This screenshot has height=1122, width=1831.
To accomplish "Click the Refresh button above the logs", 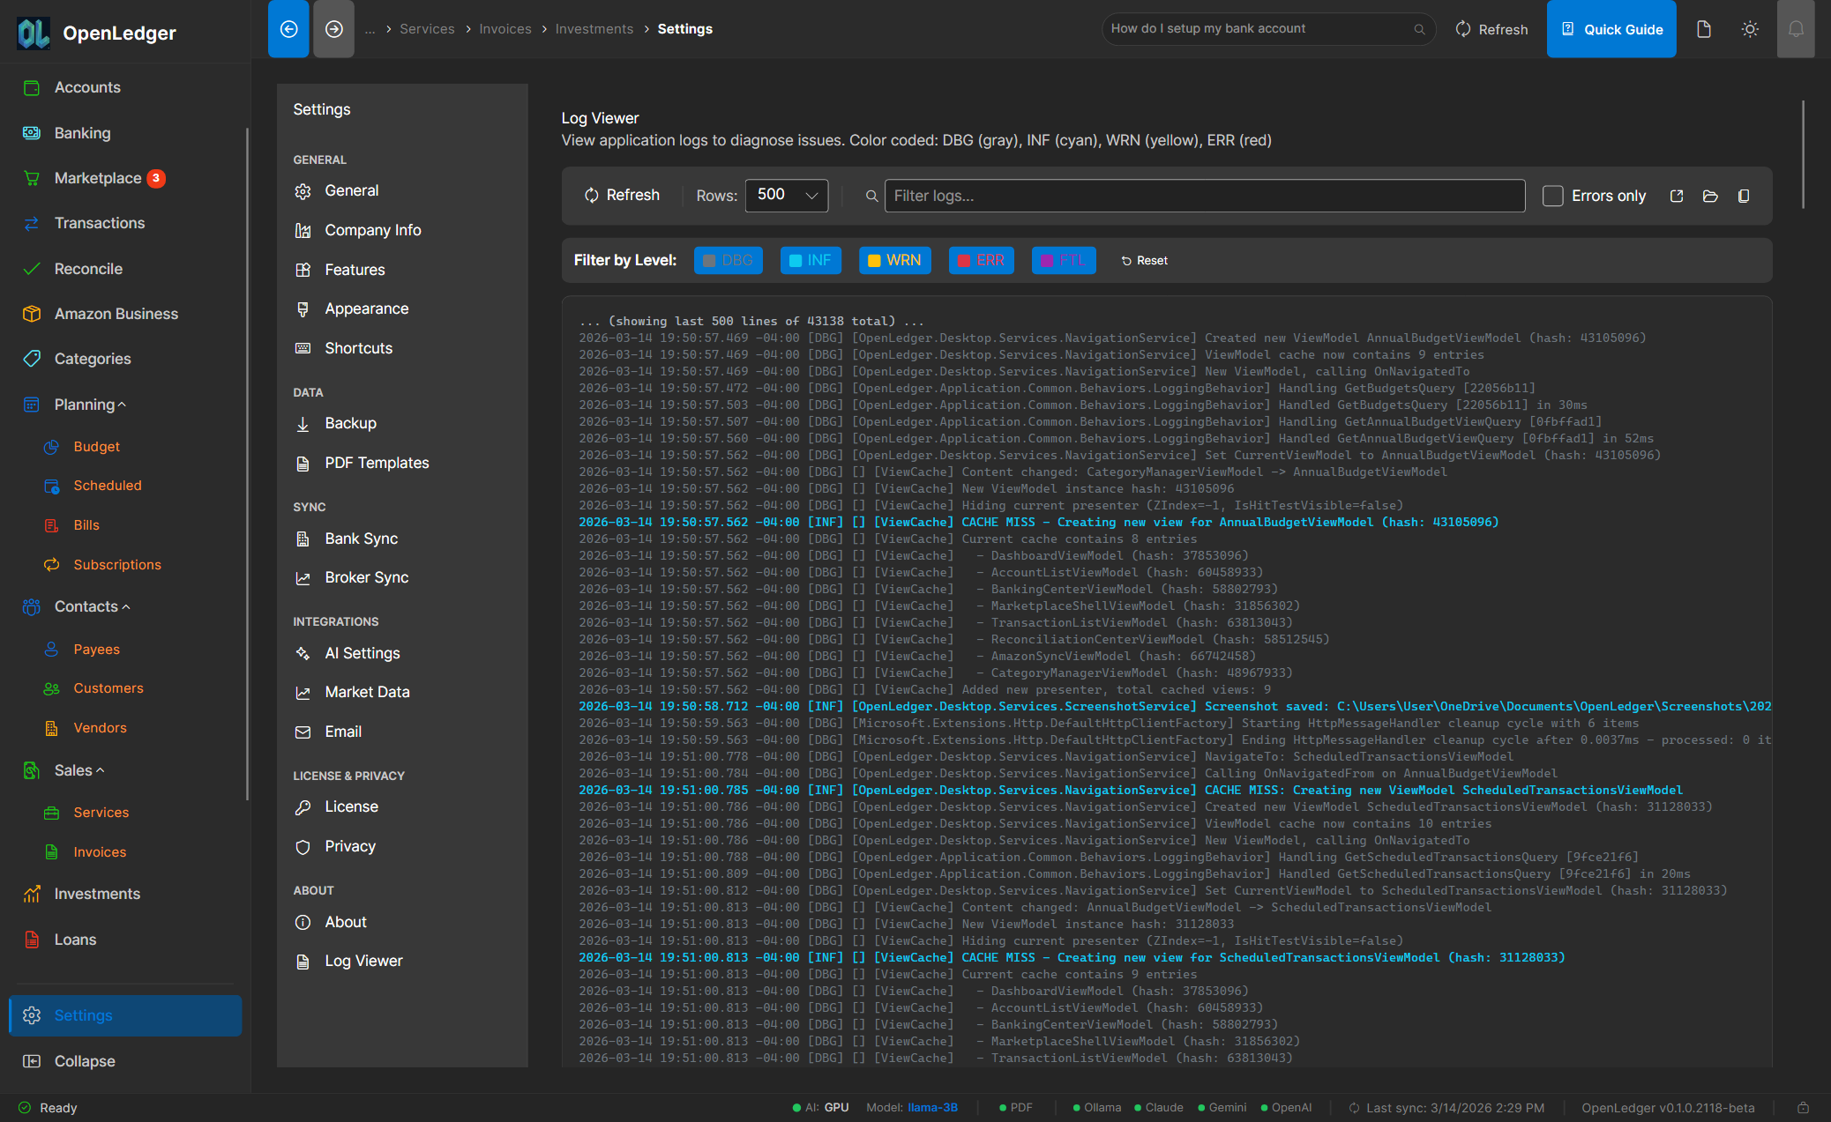I will tap(622, 195).
